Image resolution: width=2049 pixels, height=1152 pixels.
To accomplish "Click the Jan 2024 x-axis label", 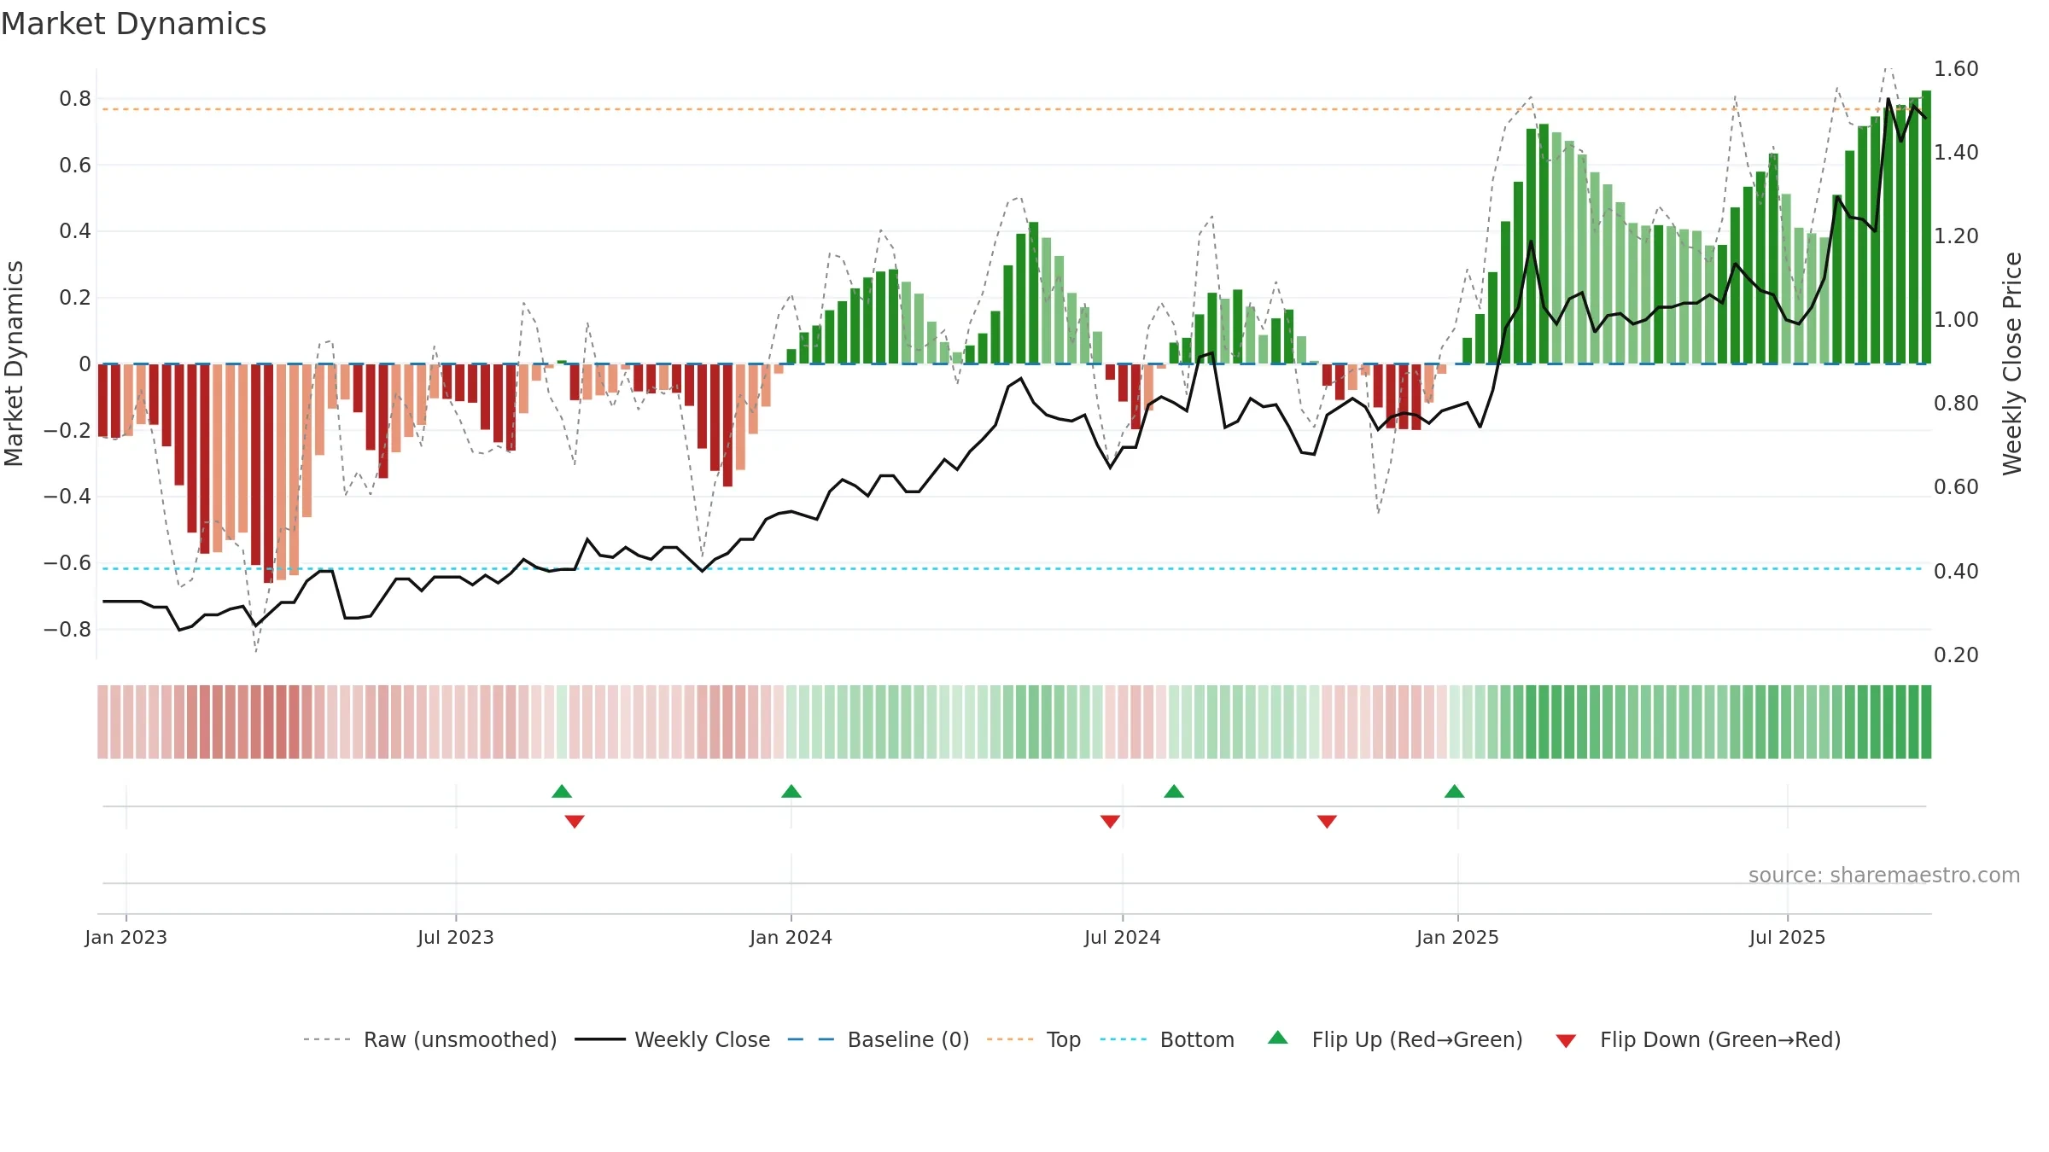I will 791,937.
